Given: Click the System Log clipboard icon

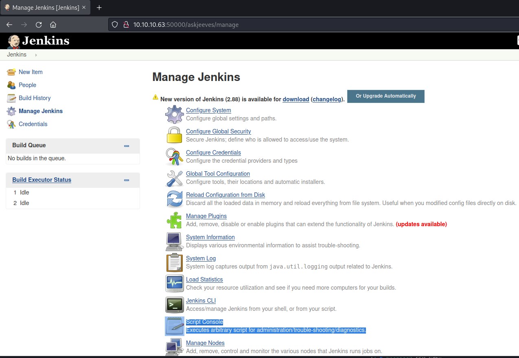Looking at the screenshot, I should 175,262.
